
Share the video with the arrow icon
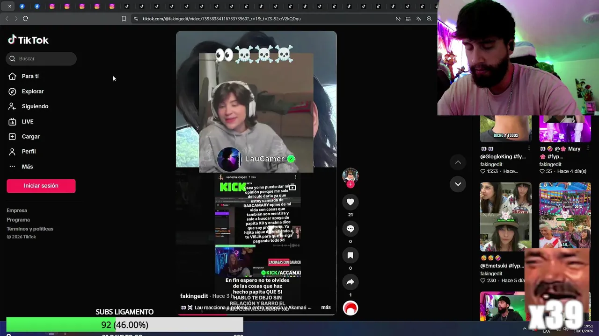point(350,282)
